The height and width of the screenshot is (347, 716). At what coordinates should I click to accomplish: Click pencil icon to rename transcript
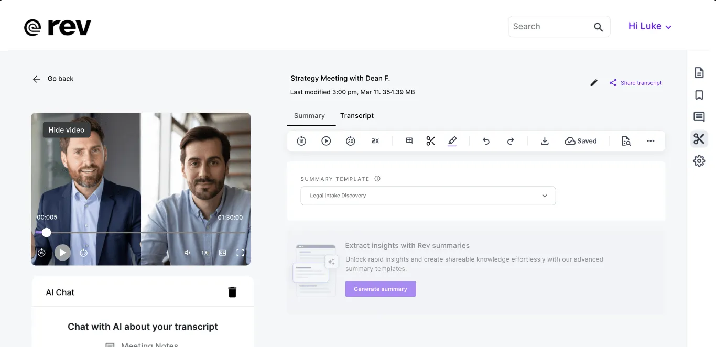pos(594,83)
